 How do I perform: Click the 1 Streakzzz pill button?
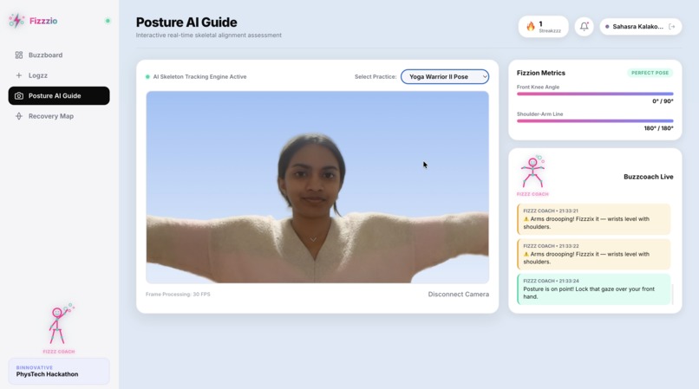coord(543,27)
